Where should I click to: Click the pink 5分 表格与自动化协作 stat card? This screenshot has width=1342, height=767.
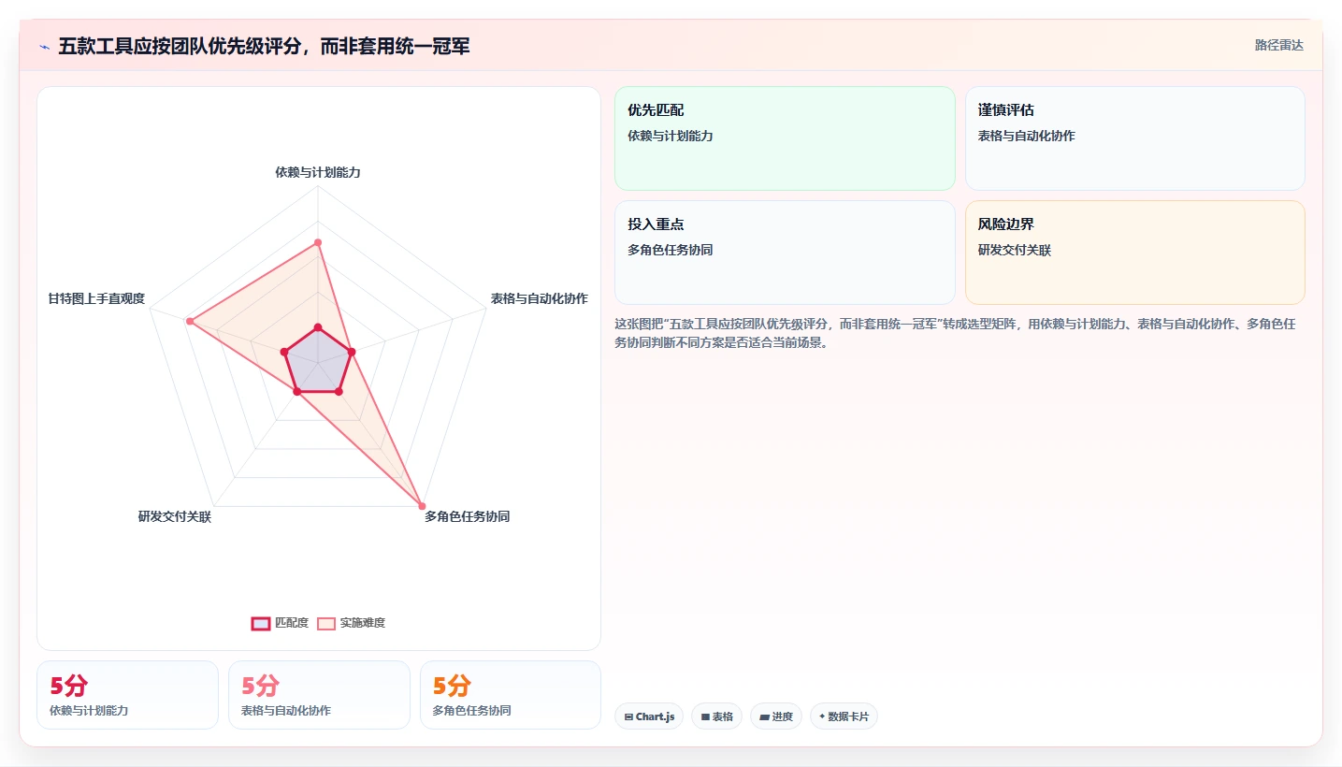pyautogui.click(x=319, y=695)
